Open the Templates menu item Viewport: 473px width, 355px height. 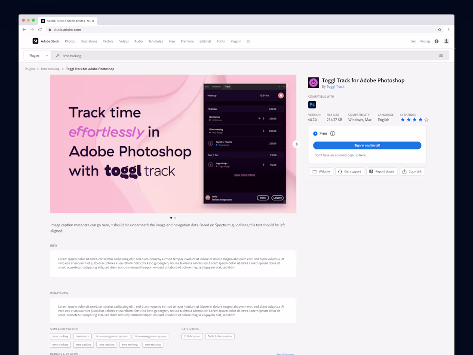coord(155,41)
